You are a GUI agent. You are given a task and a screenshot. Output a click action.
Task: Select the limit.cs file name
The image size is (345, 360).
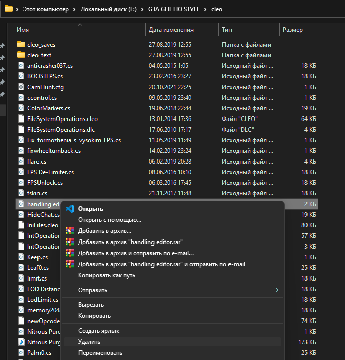point(37,278)
